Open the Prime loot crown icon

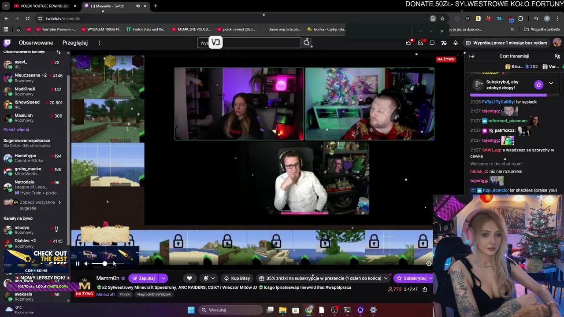[x=408, y=43]
